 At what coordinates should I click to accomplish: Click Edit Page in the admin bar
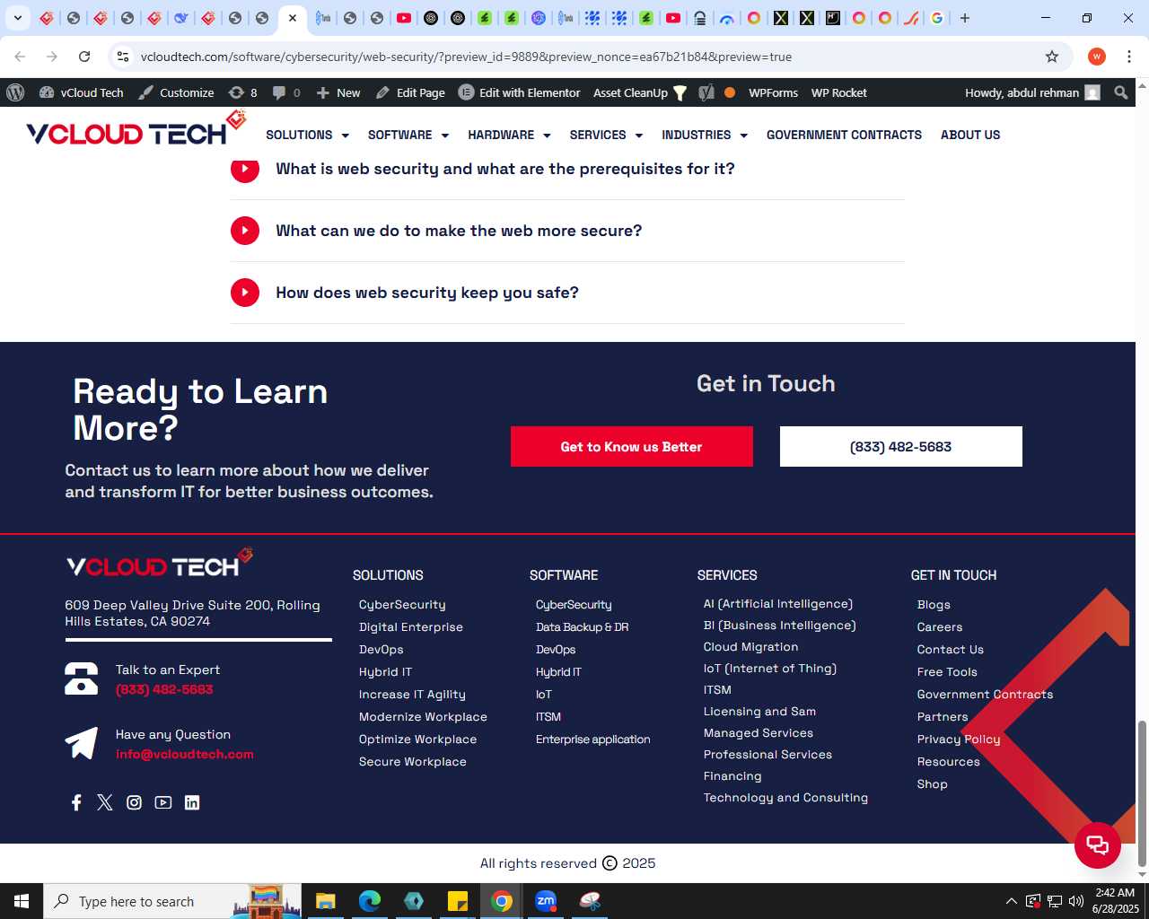(x=410, y=92)
